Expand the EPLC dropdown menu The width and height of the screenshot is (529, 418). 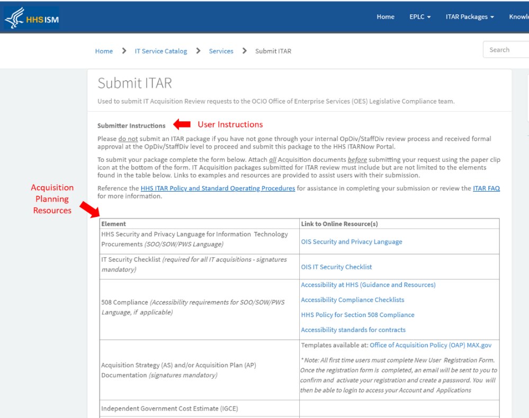pos(420,17)
